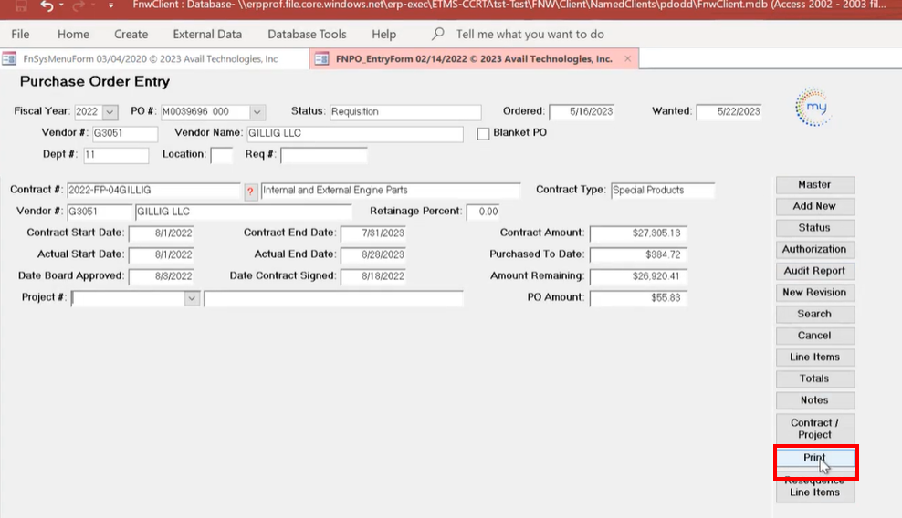
Task: Click the Save icon in title bar
Action: [x=20, y=6]
